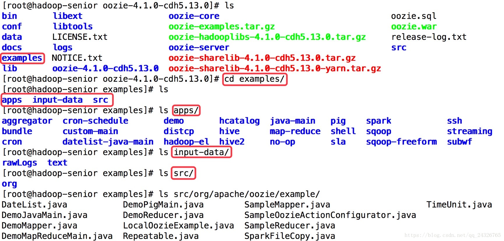Click the 'streaming' app directory
The image size is (504, 241).
click(x=470, y=131)
